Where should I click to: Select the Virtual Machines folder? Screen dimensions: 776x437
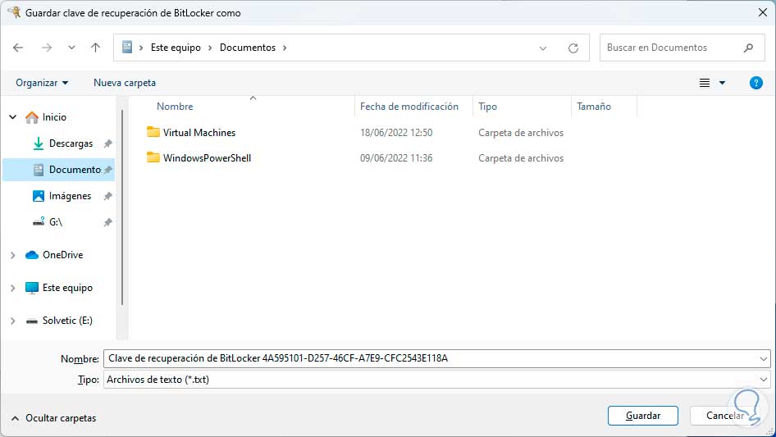(x=199, y=133)
